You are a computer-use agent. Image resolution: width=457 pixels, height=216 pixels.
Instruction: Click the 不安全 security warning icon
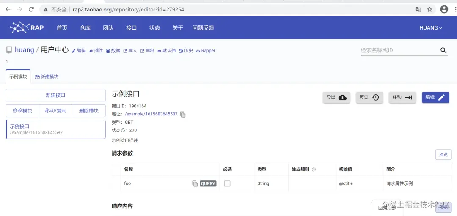coord(45,9)
